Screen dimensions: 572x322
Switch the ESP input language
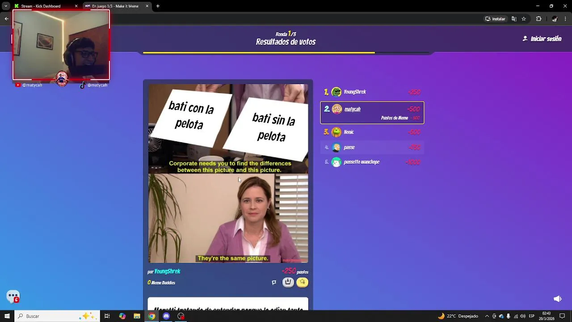tap(532, 316)
